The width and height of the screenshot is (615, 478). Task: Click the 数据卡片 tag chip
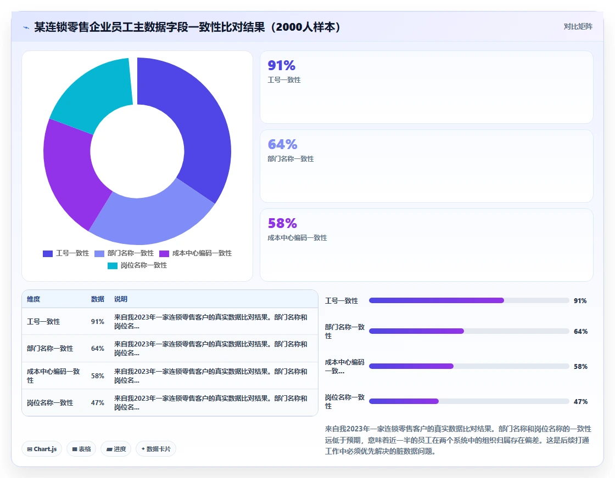[156, 449]
